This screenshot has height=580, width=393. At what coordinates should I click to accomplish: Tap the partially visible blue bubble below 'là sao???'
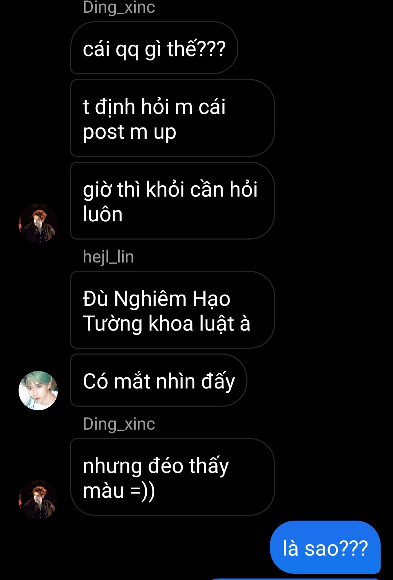295,579
